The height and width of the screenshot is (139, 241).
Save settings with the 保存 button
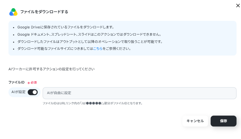coord(223,121)
